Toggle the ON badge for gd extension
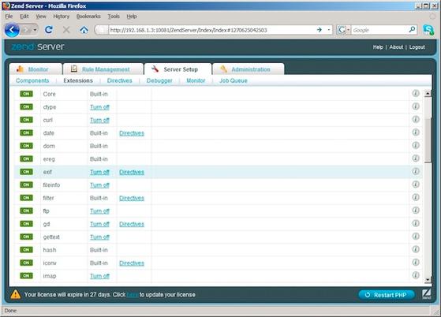This screenshot has width=441, height=317. pyautogui.click(x=27, y=224)
